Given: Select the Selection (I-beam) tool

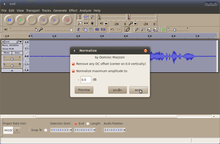Looking at the screenshot, I should 80,17.
